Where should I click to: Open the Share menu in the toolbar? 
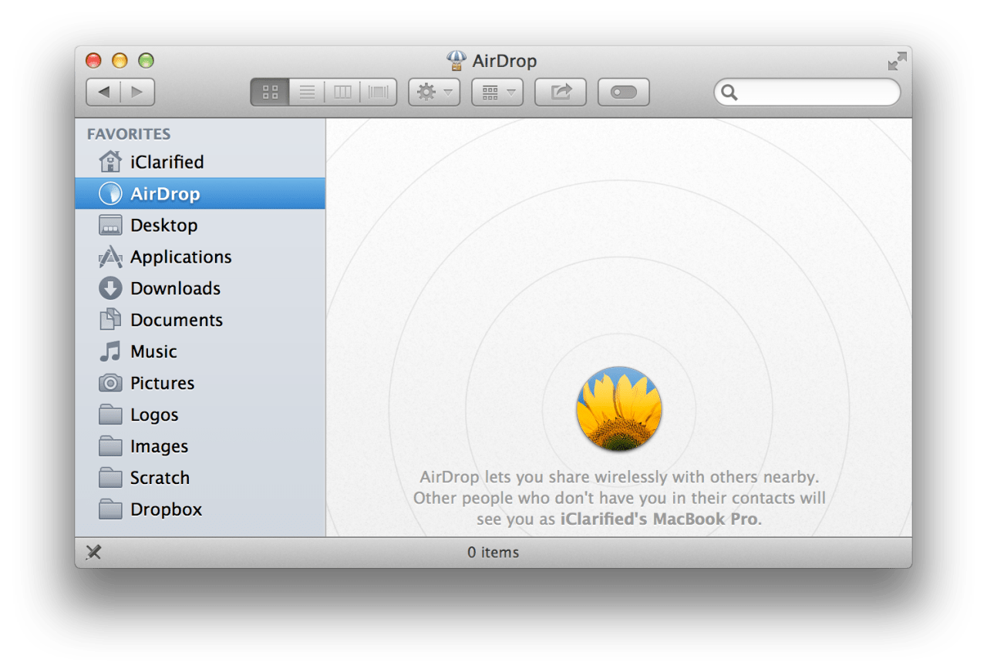click(x=560, y=92)
